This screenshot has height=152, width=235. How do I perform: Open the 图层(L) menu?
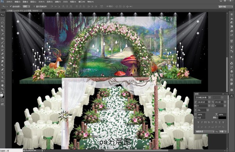point(33,2)
